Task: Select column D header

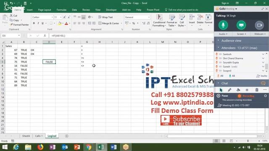Action: (49, 42)
